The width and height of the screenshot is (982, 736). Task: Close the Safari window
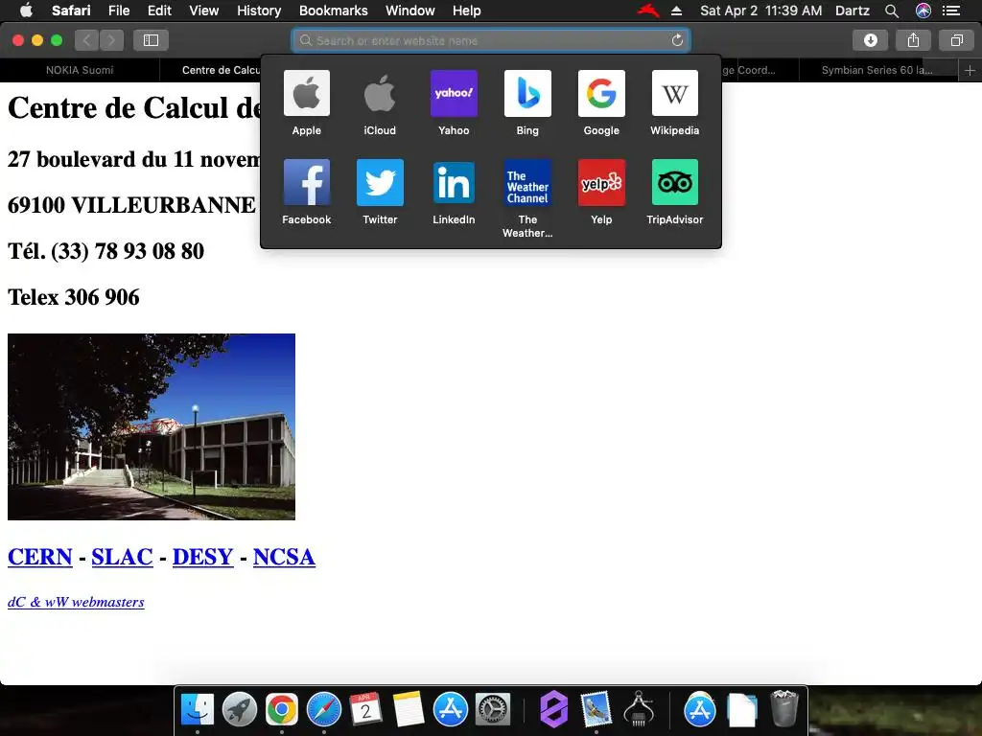pos(18,40)
